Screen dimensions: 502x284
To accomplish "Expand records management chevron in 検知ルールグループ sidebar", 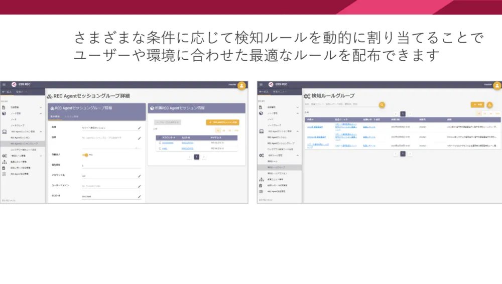I will click(297, 107).
